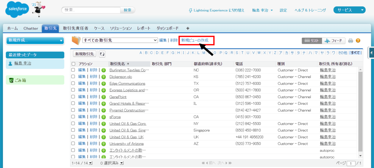Viewport: 374px width, 168px height.
Task: Click the green plus icon for GenePoint
Action: (103, 97)
